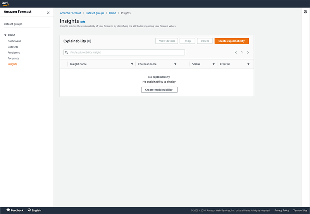
Task: Click the English language label in the footer
Action: [x=36, y=211]
